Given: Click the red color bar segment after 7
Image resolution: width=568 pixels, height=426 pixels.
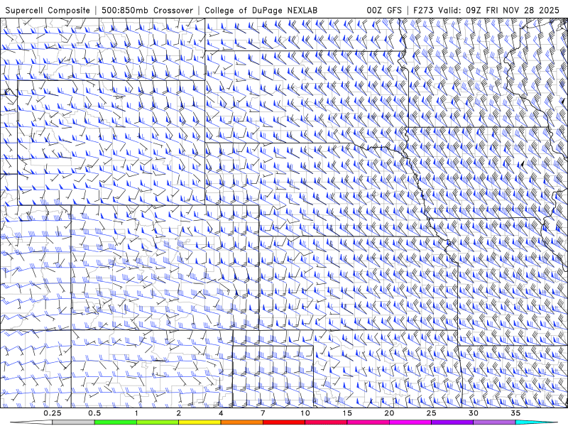Looking at the screenshot, I should [284, 422].
